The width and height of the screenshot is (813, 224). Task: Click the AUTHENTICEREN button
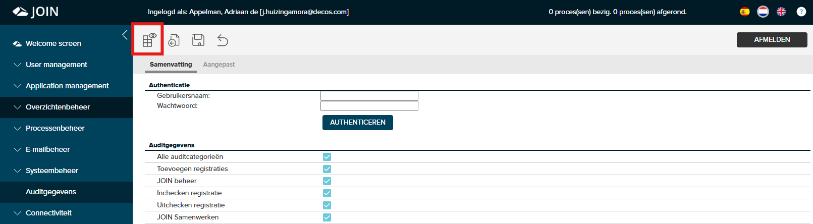pos(358,123)
